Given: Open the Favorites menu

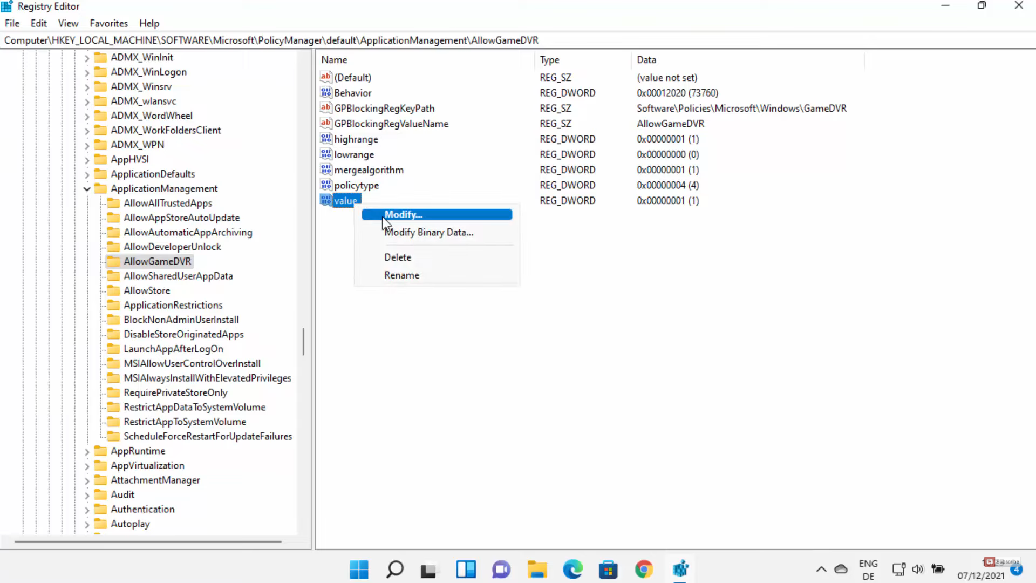Looking at the screenshot, I should click(x=108, y=23).
